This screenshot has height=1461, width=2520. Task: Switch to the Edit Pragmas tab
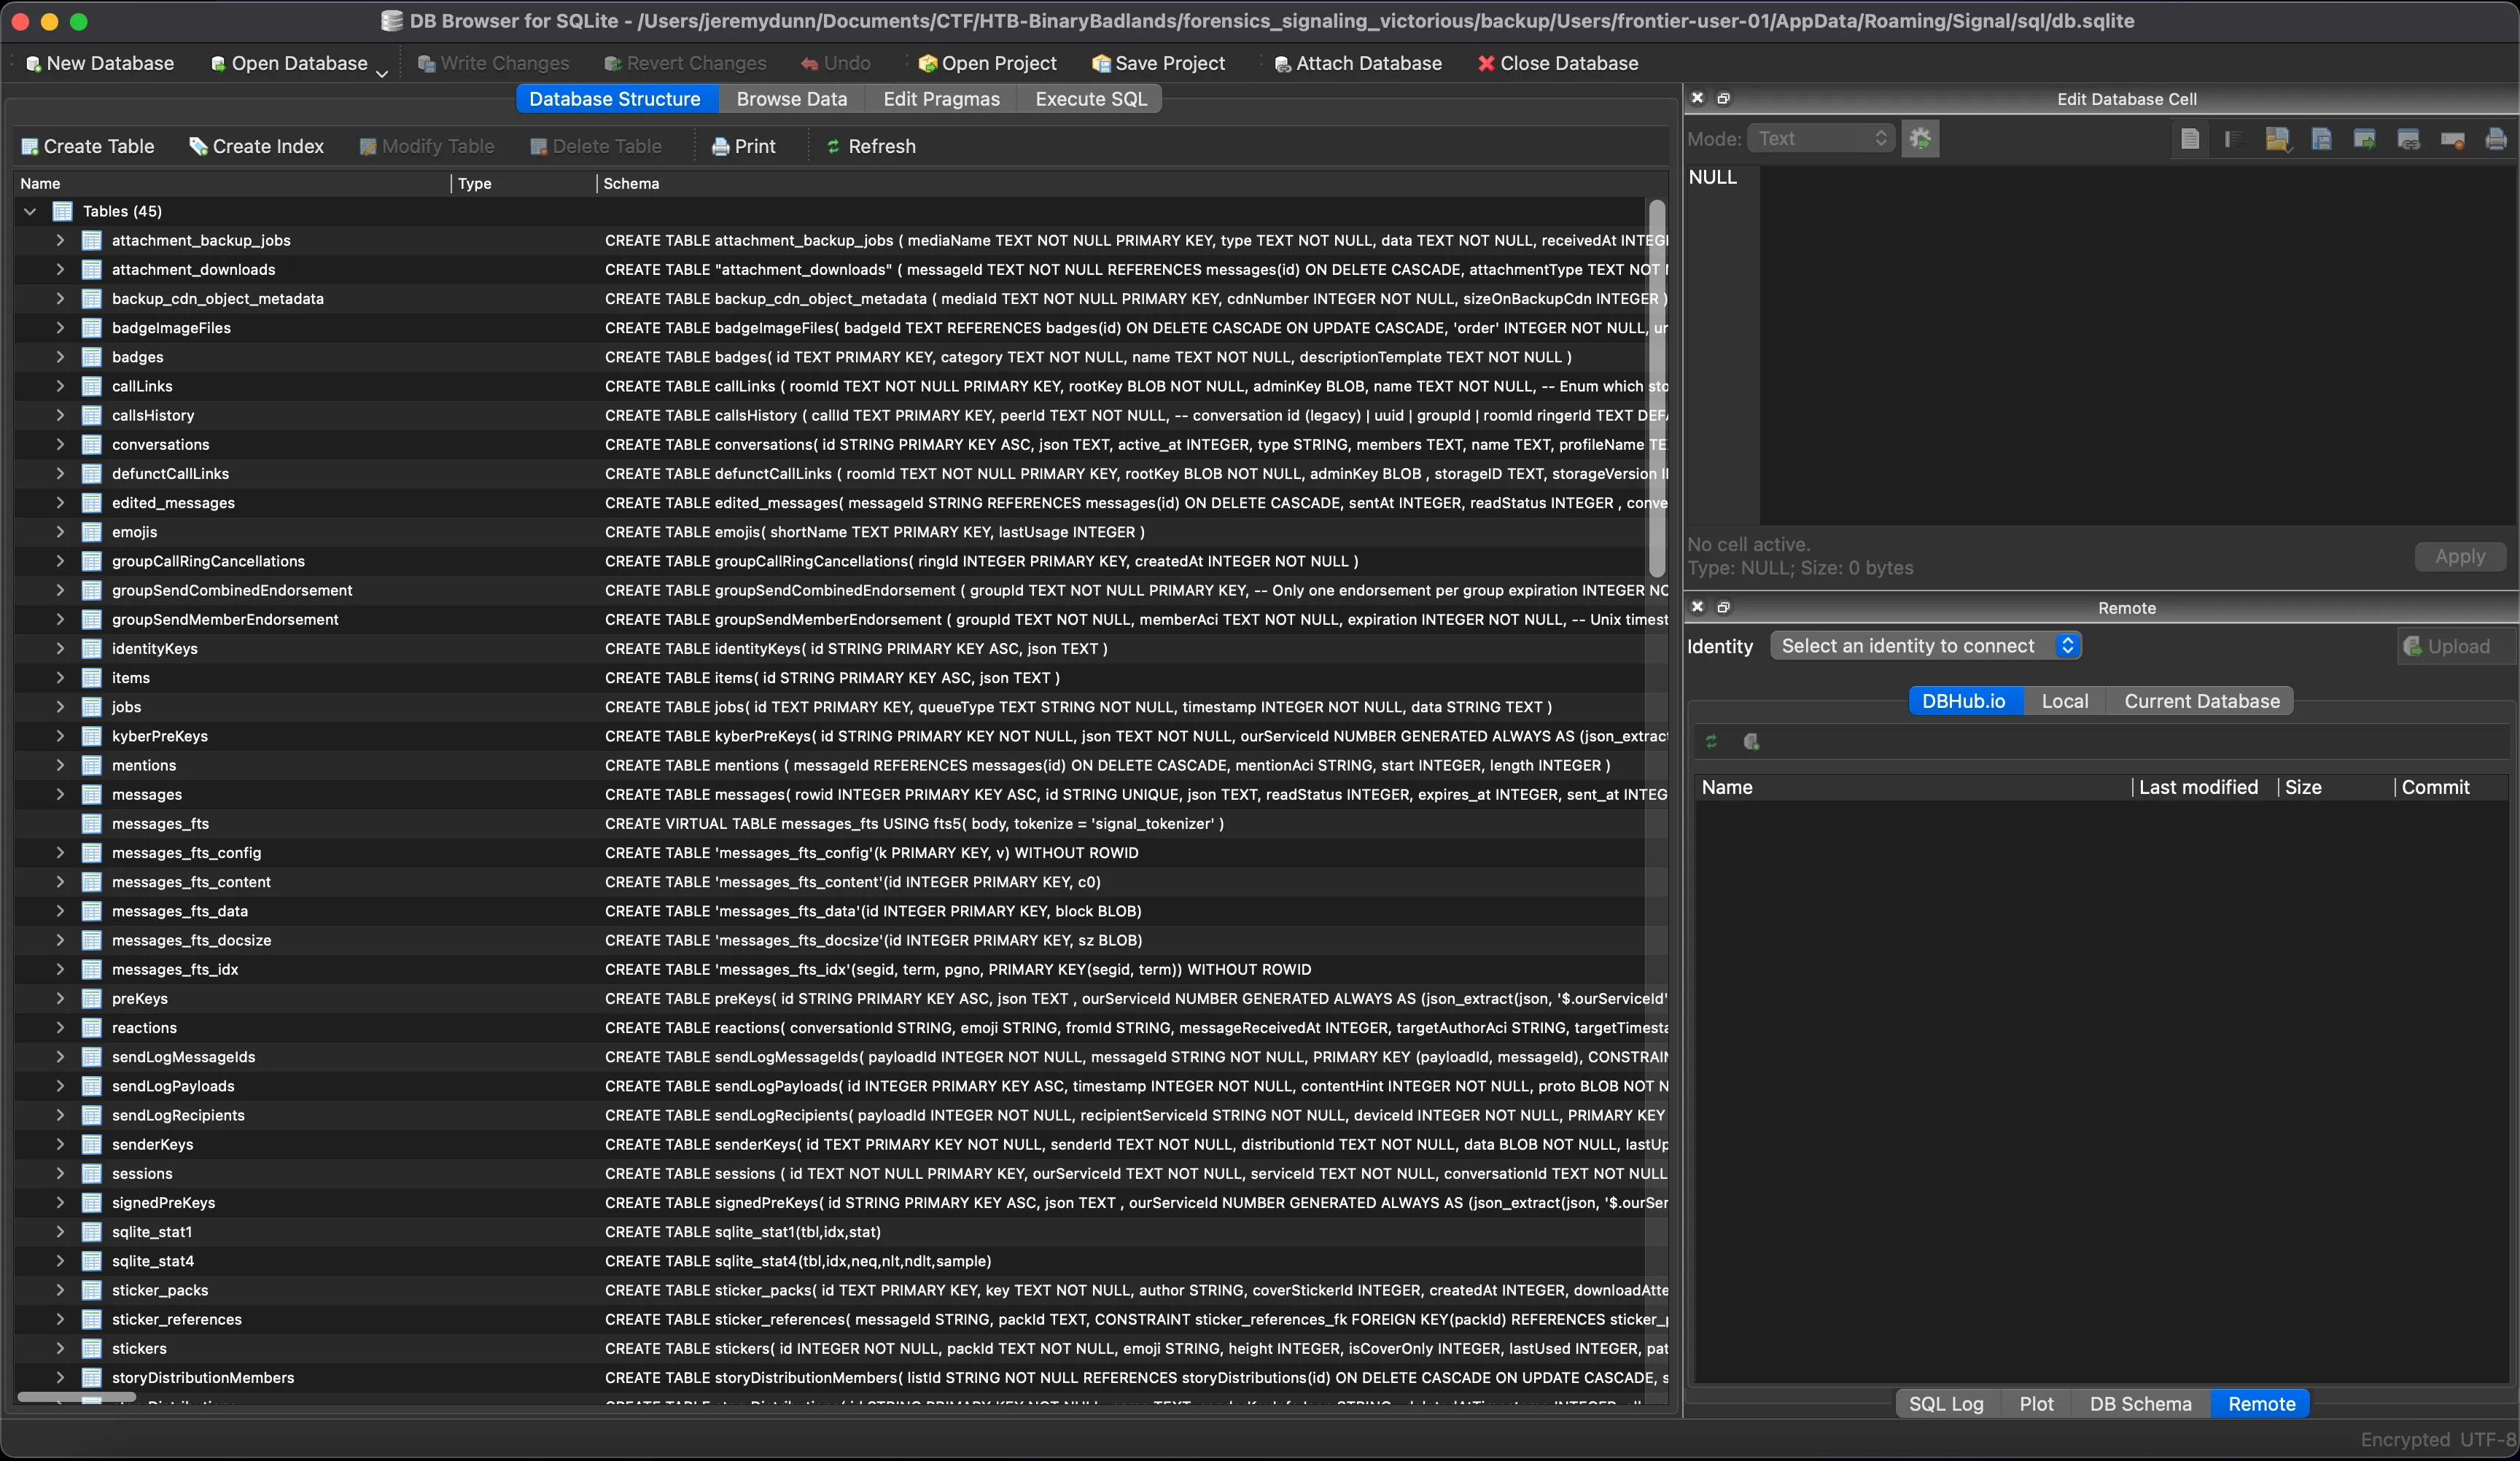coord(941,99)
